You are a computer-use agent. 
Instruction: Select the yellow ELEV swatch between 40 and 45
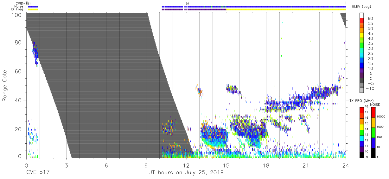[362, 36]
